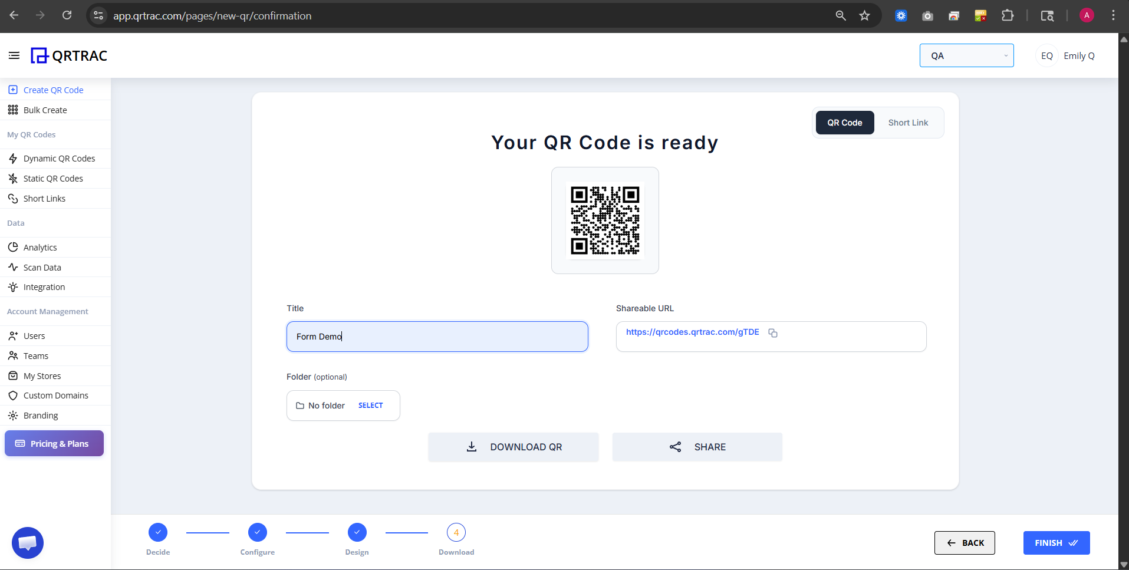This screenshot has height=570, width=1129.
Task: Select the Download step 4
Action: tap(456, 532)
